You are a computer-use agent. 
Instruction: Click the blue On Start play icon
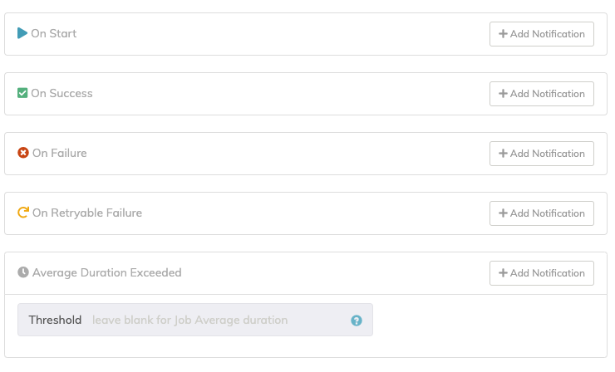point(22,33)
